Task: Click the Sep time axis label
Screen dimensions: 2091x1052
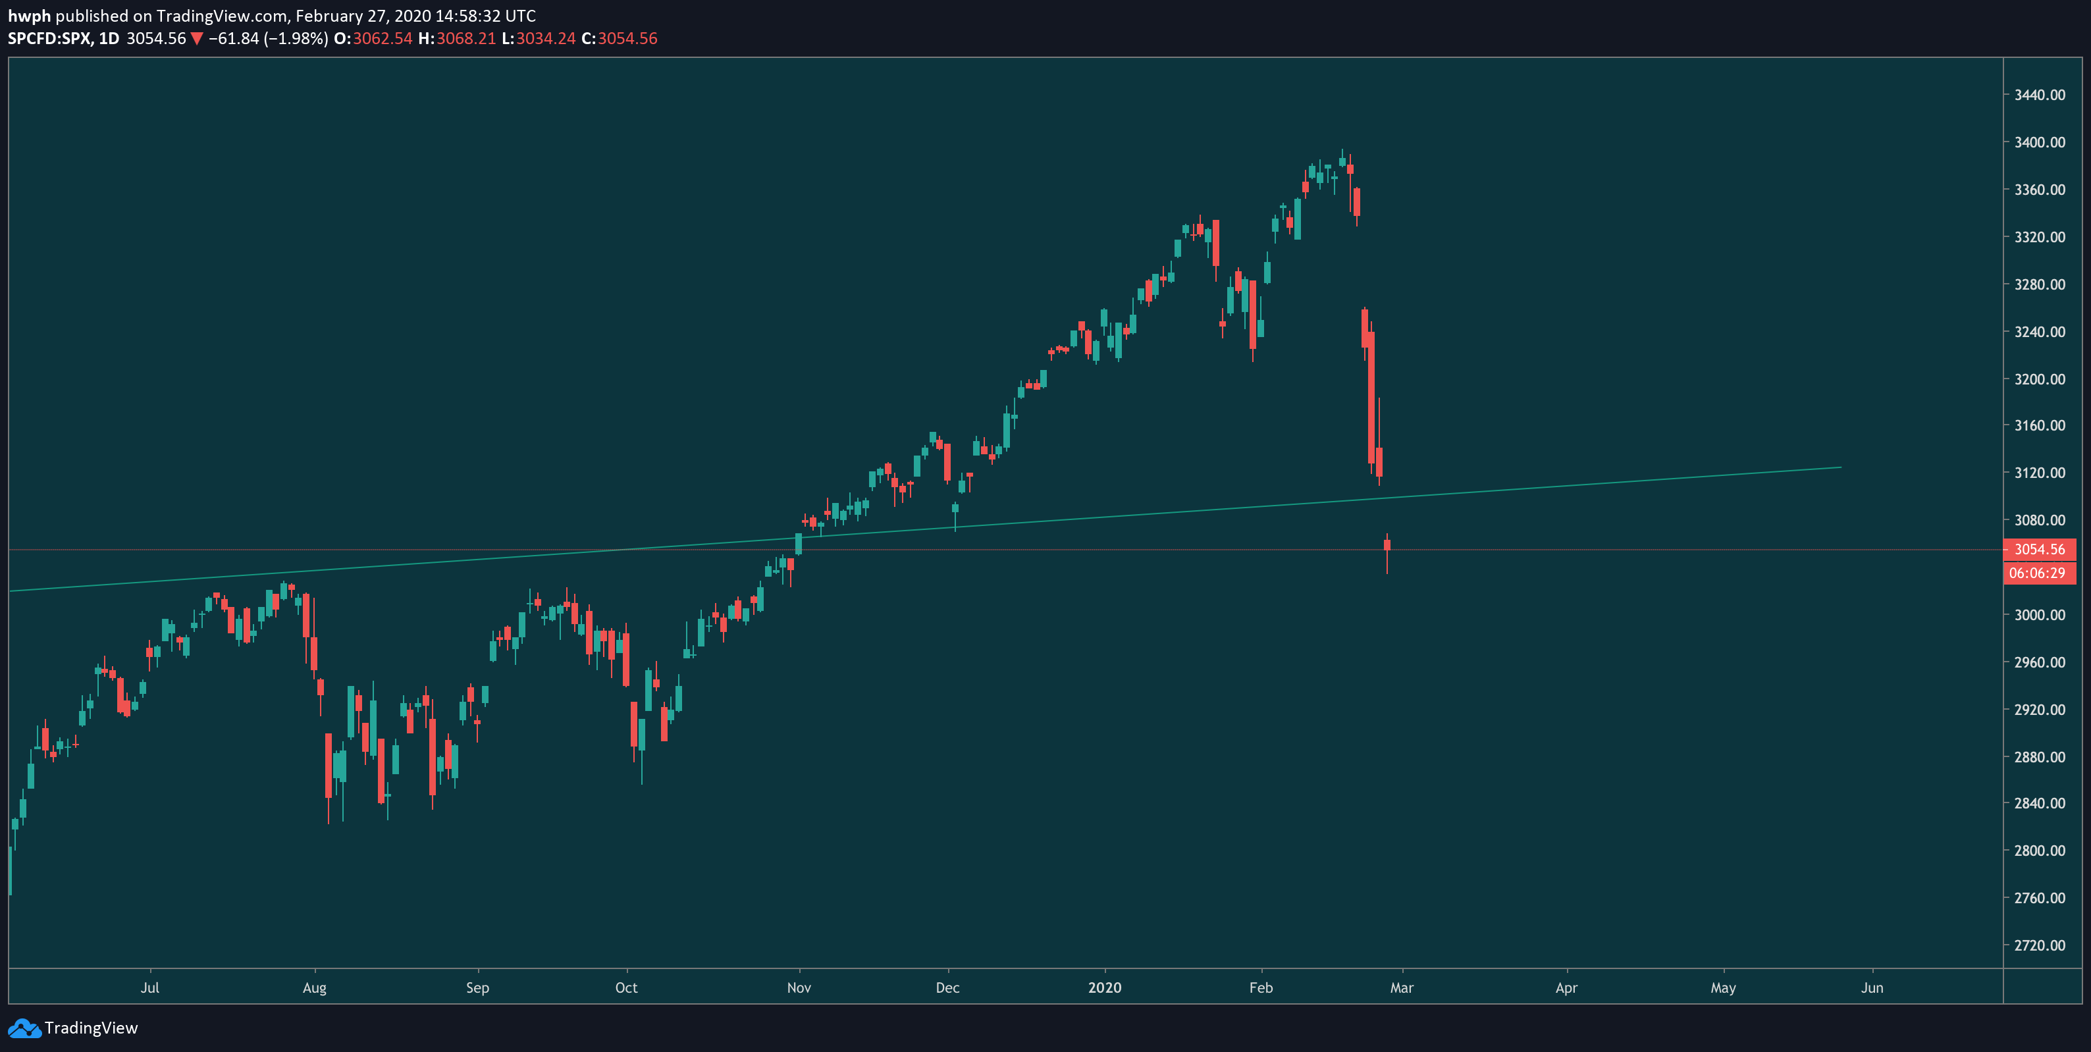Action: (477, 988)
